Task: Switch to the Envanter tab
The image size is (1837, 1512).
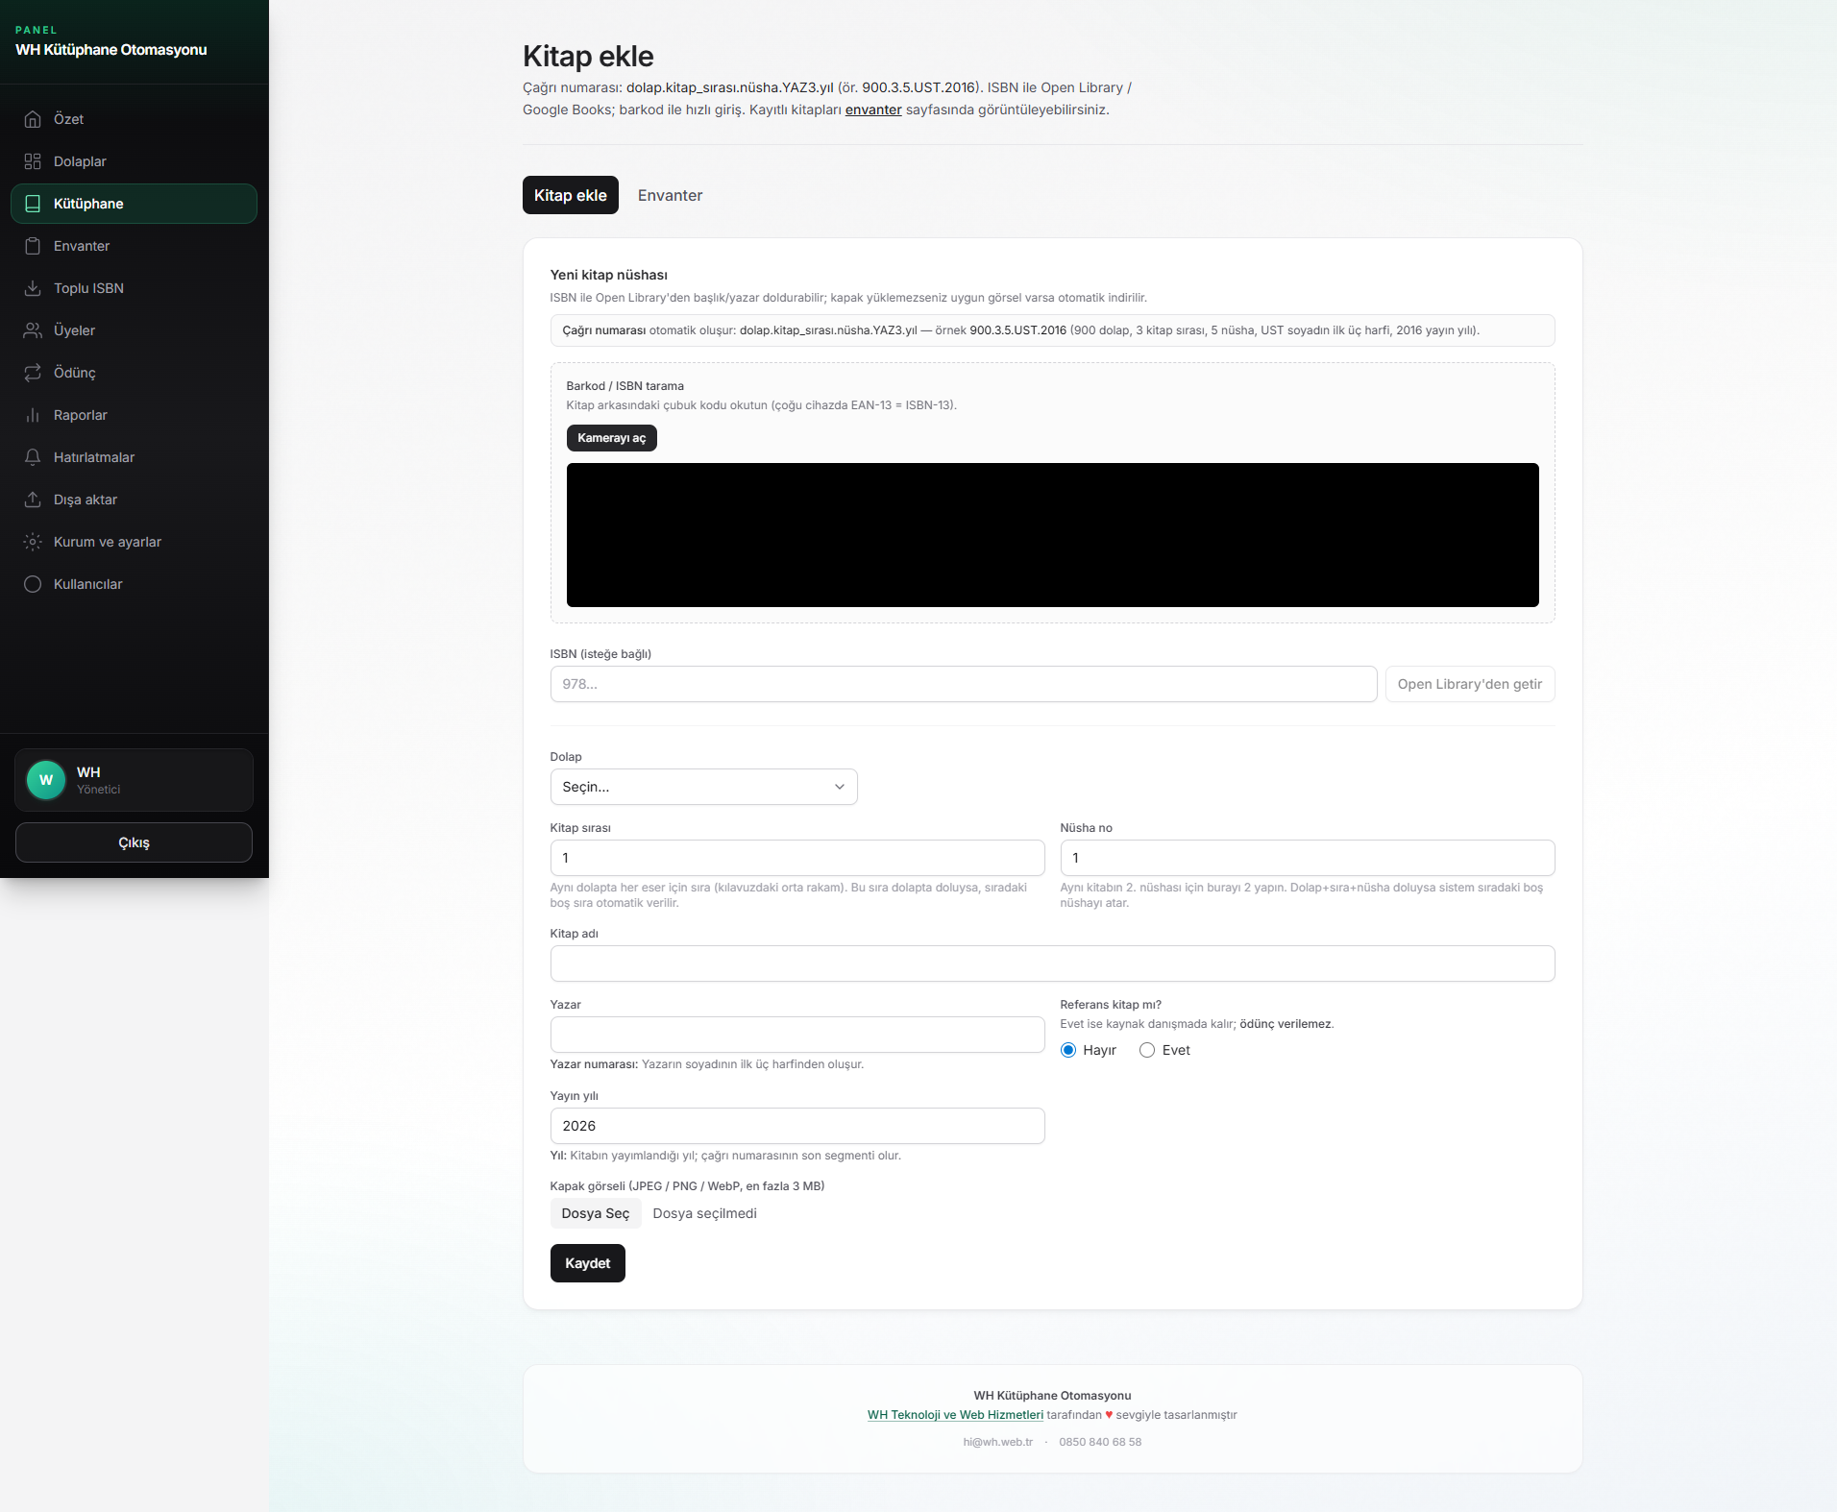Action: point(670,195)
